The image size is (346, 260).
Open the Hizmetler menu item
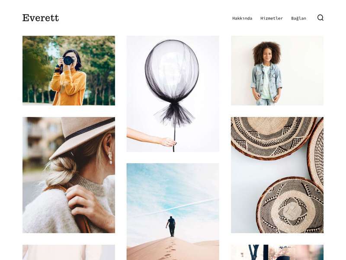coord(272,18)
